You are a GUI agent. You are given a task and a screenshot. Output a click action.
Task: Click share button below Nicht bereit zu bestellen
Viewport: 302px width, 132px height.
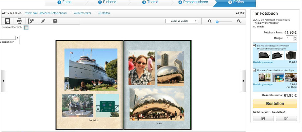(x=286, y=119)
